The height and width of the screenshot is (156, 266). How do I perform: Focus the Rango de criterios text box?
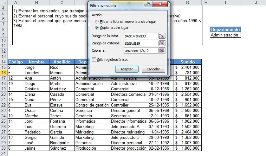pyautogui.click(x=141, y=43)
